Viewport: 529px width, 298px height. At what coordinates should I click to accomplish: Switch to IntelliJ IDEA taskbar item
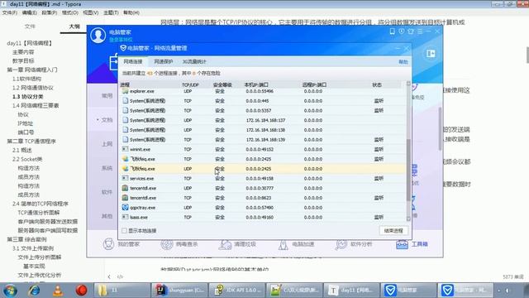179,291
